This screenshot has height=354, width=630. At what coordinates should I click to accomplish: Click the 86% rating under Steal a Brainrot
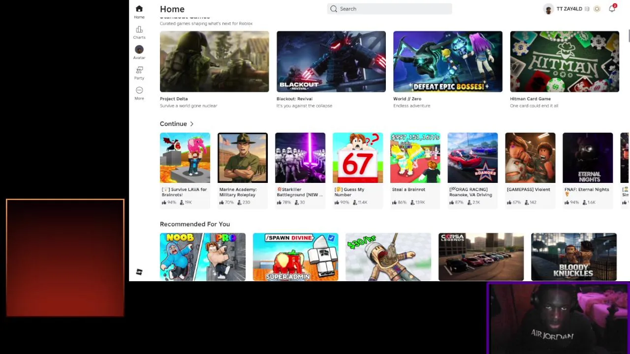click(x=400, y=203)
